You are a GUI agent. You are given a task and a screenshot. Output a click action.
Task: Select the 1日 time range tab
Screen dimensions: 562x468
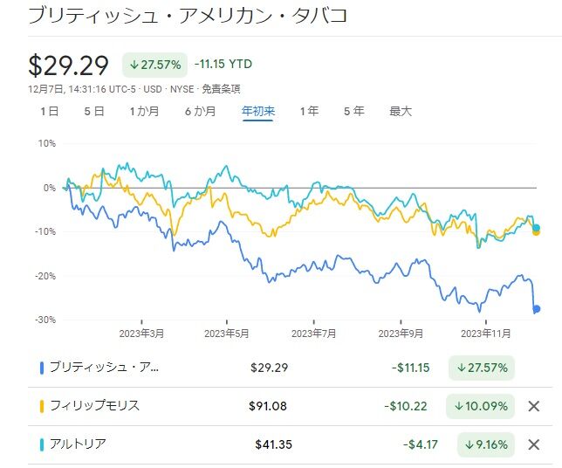click(x=50, y=111)
